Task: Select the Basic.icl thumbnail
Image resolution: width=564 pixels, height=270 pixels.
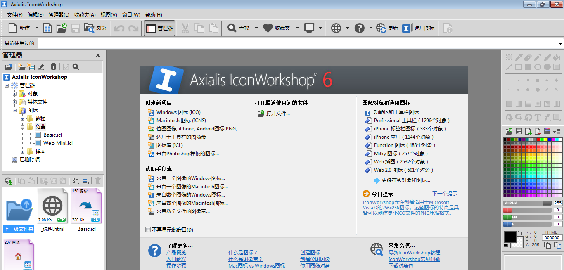Action: point(86,210)
